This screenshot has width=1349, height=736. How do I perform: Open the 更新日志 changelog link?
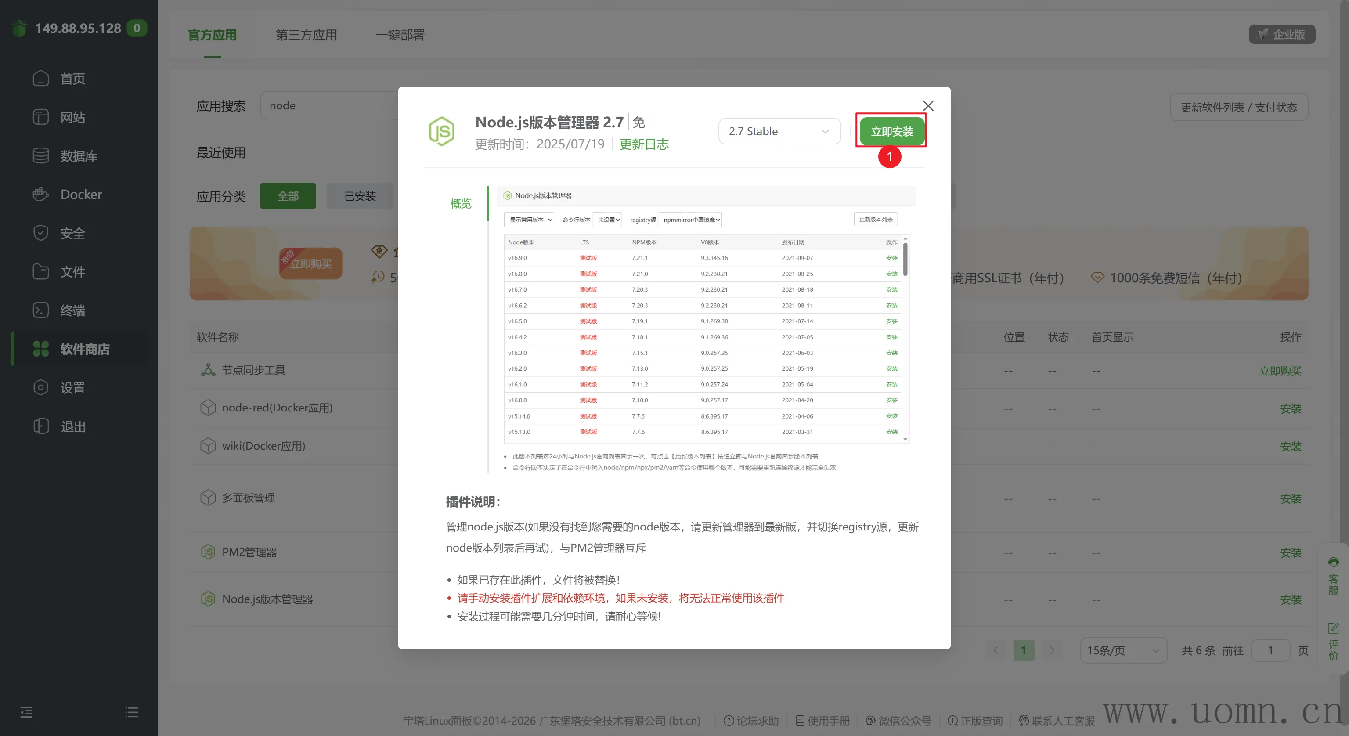pyautogui.click(x=644, y=144)
